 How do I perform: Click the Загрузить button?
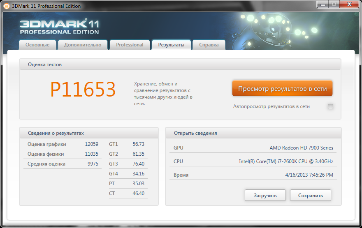tap(265, 195)
